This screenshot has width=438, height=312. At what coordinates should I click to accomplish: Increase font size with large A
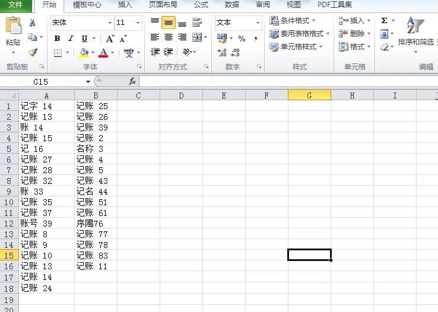(109, 39)
